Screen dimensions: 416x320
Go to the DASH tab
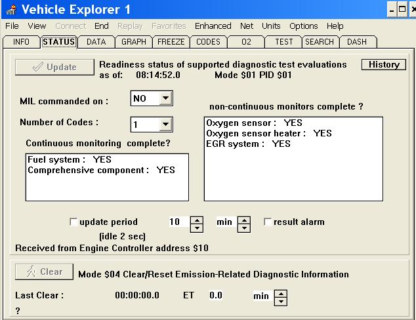point(357,42)
